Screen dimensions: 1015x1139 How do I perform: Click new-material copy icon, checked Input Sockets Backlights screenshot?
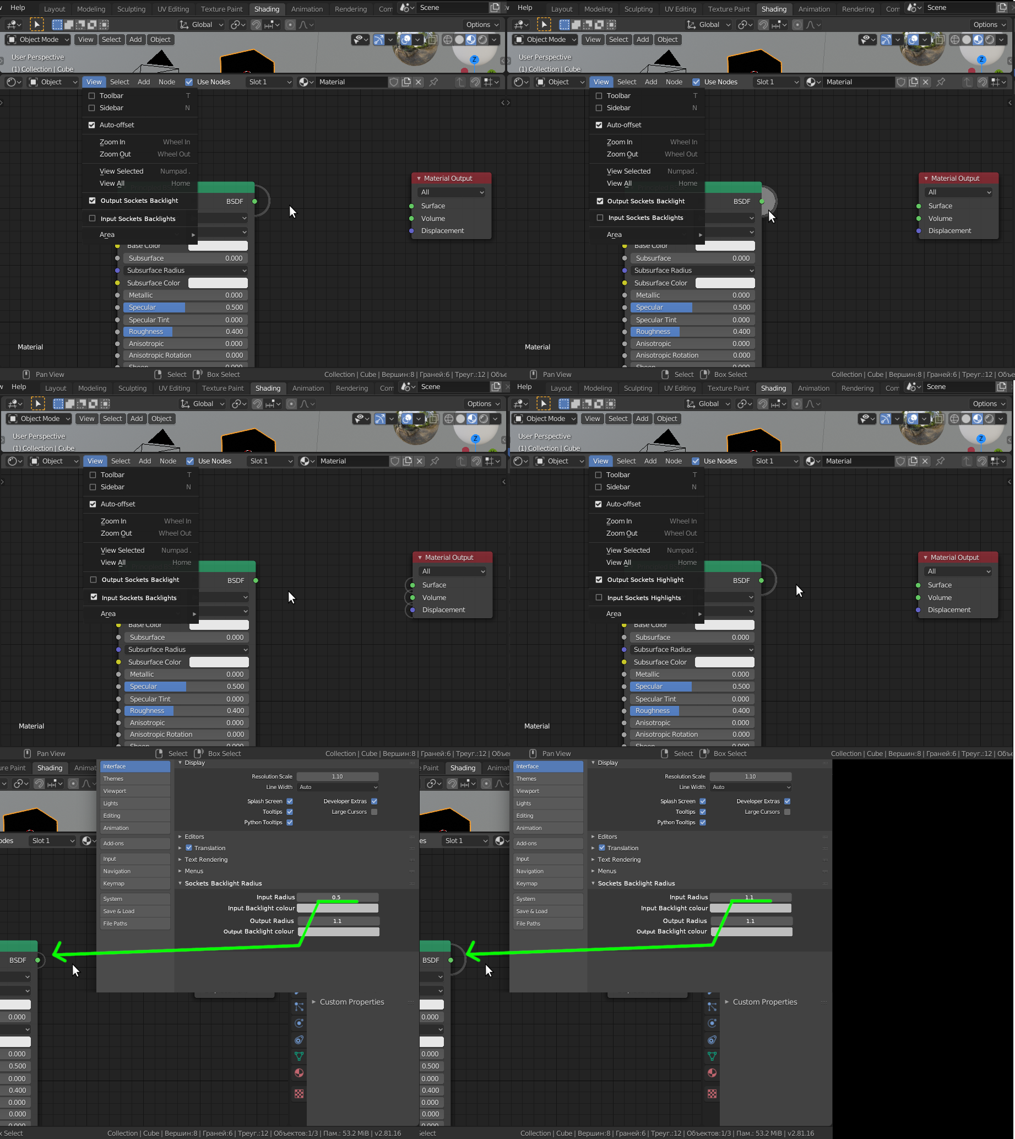[408, 461]
